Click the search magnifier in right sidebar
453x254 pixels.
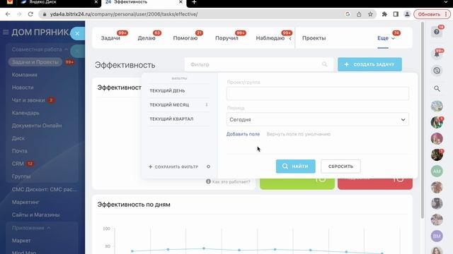(437, 89)
